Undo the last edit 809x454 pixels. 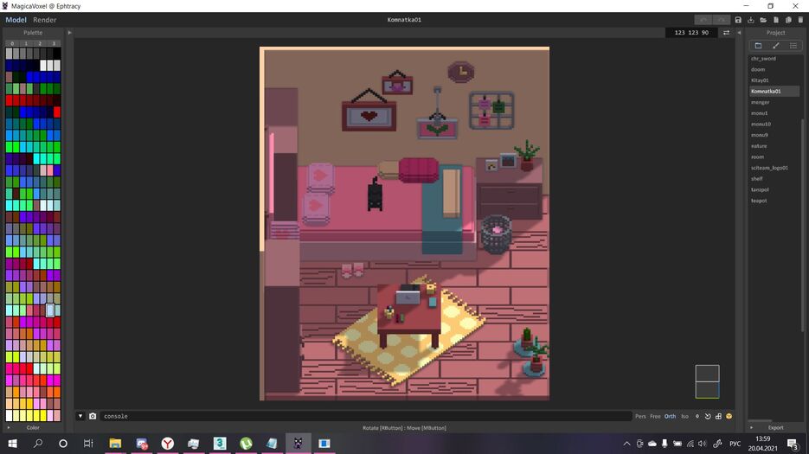click(x=703, y=20)
